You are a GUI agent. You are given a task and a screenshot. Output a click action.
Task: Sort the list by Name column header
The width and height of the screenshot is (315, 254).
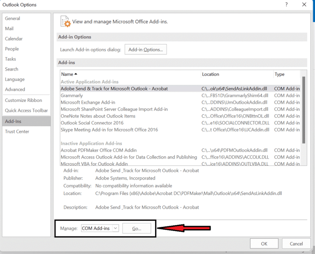[69, 74]
